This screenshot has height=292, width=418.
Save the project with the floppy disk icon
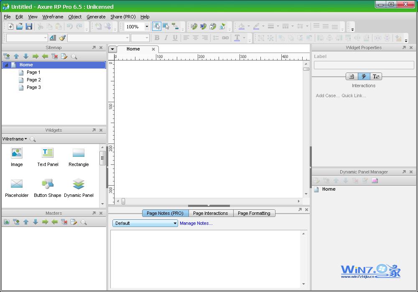[29, 26]
